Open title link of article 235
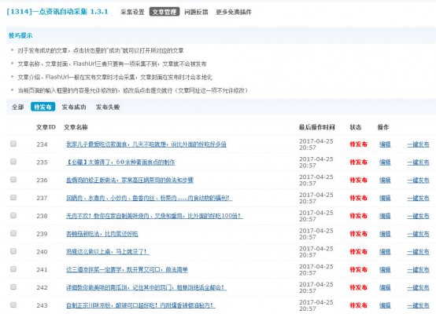Viewport: 436px width, 314px height. coord(120,162)
